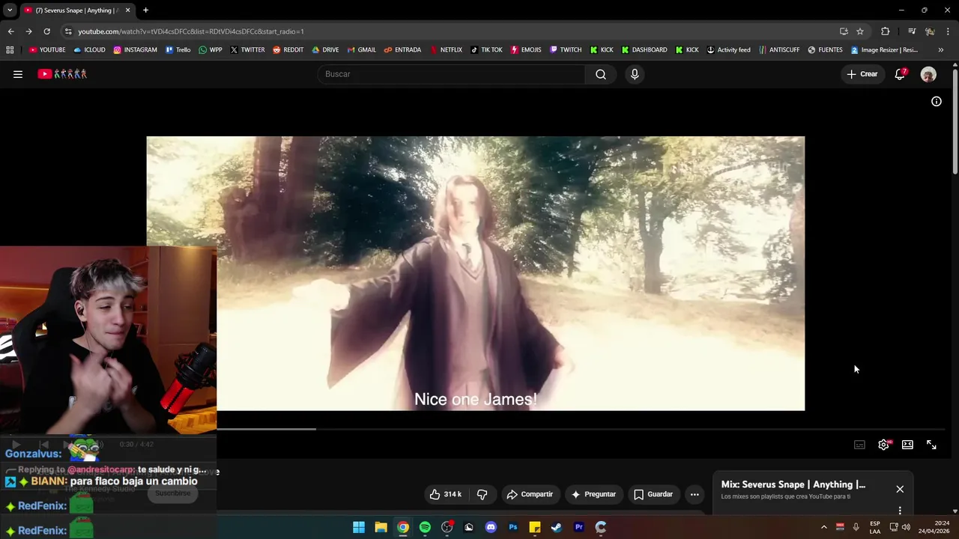The image size is (959, 539).
Task: Open the Chrome apps grid
Action: click(x=10, y=50)
